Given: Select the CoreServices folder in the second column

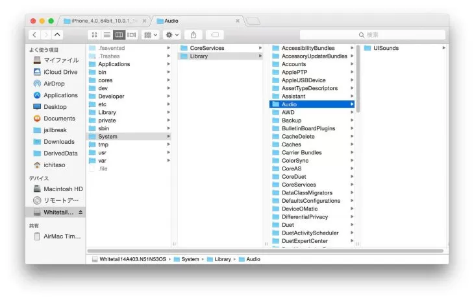Looking at the screenshot, I should click(x=221, y=48).
